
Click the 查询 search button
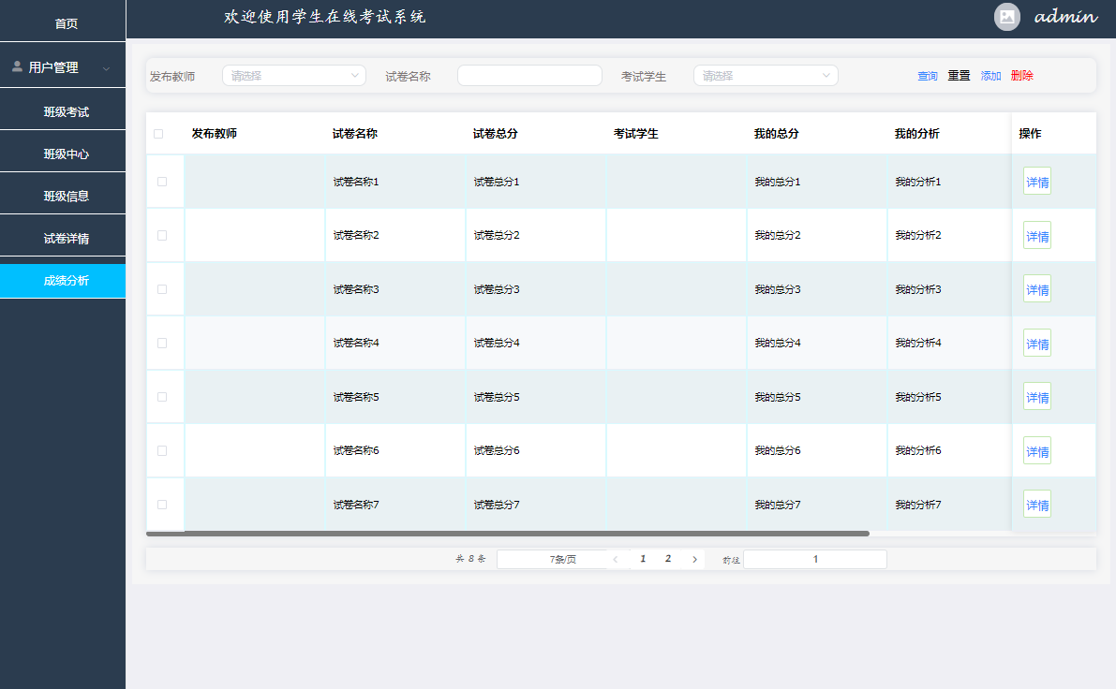928,76
